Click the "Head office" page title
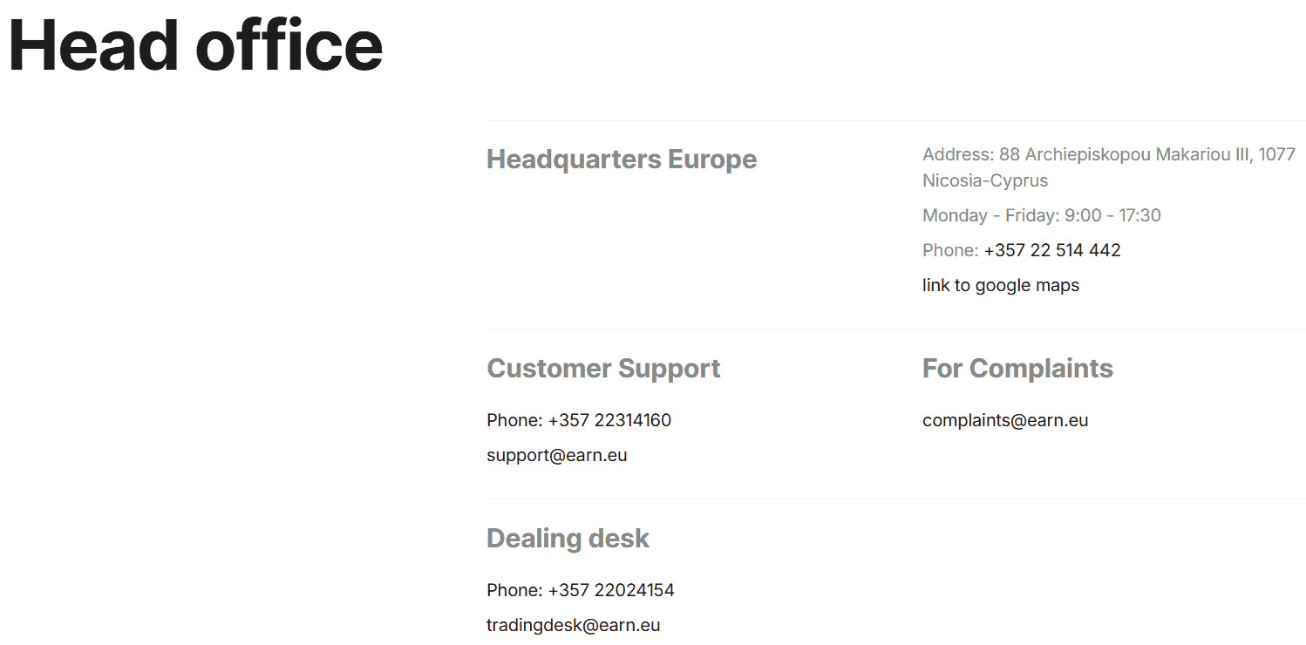The width and height of the screenshot is (1306, 645). pyautogui.click(x=195, y=45)
